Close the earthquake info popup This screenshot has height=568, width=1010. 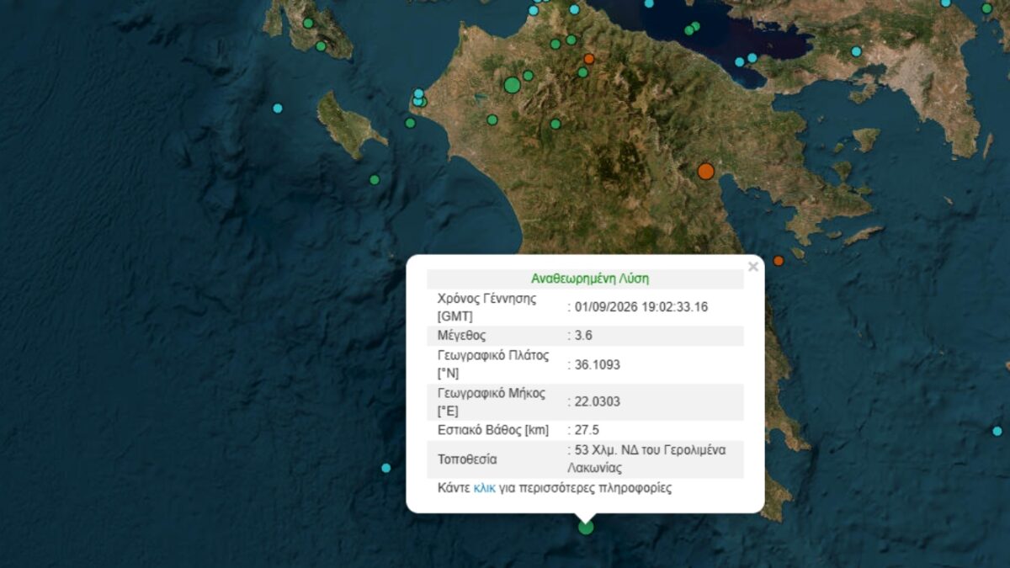753,267
